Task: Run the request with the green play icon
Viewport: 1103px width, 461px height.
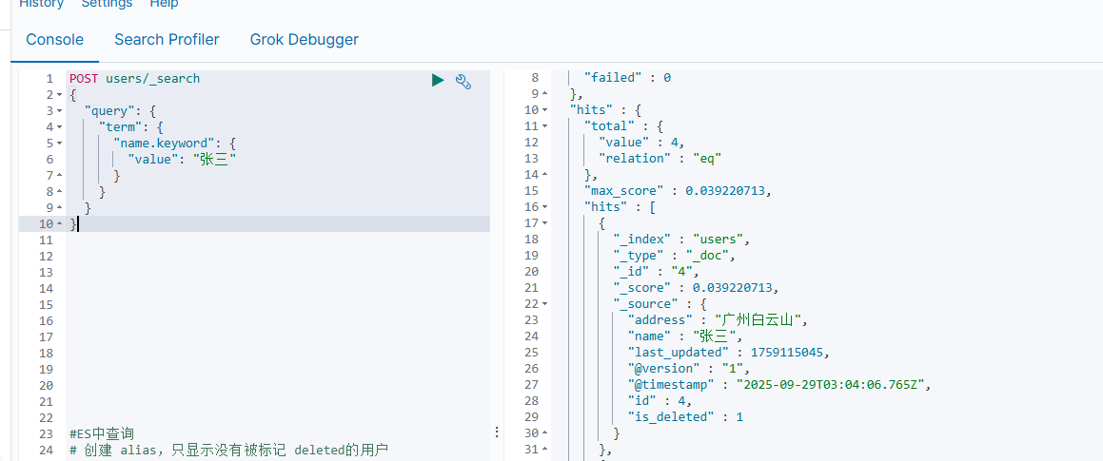Action: [438, 80]
